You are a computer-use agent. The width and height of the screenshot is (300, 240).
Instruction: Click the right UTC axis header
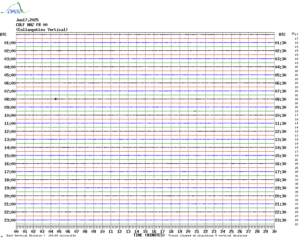point(282,35)
